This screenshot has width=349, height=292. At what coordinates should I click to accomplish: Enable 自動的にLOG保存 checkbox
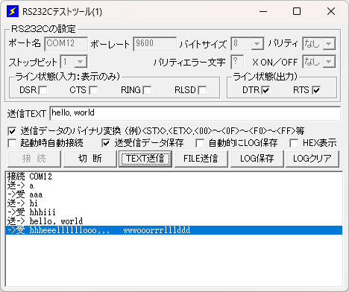point(200,143)
